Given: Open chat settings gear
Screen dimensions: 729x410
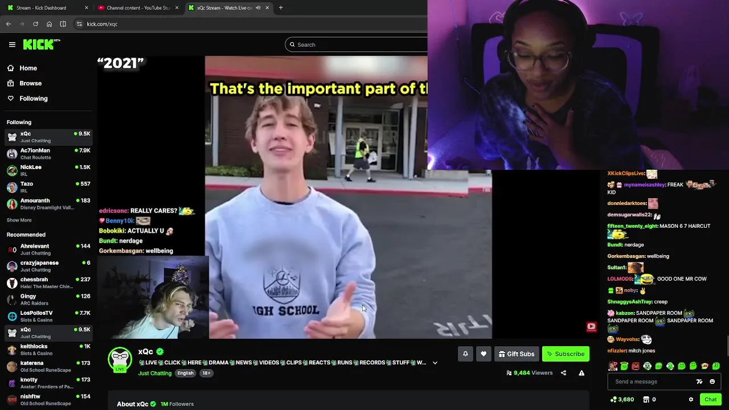Looking at the screenshot, I should pyautogui.click(x=691, y=400).
